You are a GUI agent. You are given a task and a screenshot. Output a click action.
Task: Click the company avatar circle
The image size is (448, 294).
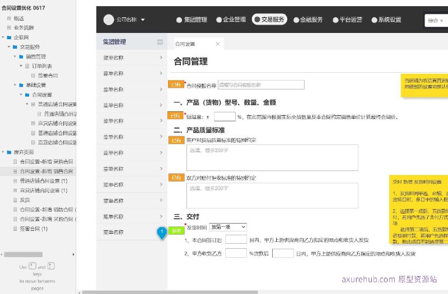tap(109, 20)
